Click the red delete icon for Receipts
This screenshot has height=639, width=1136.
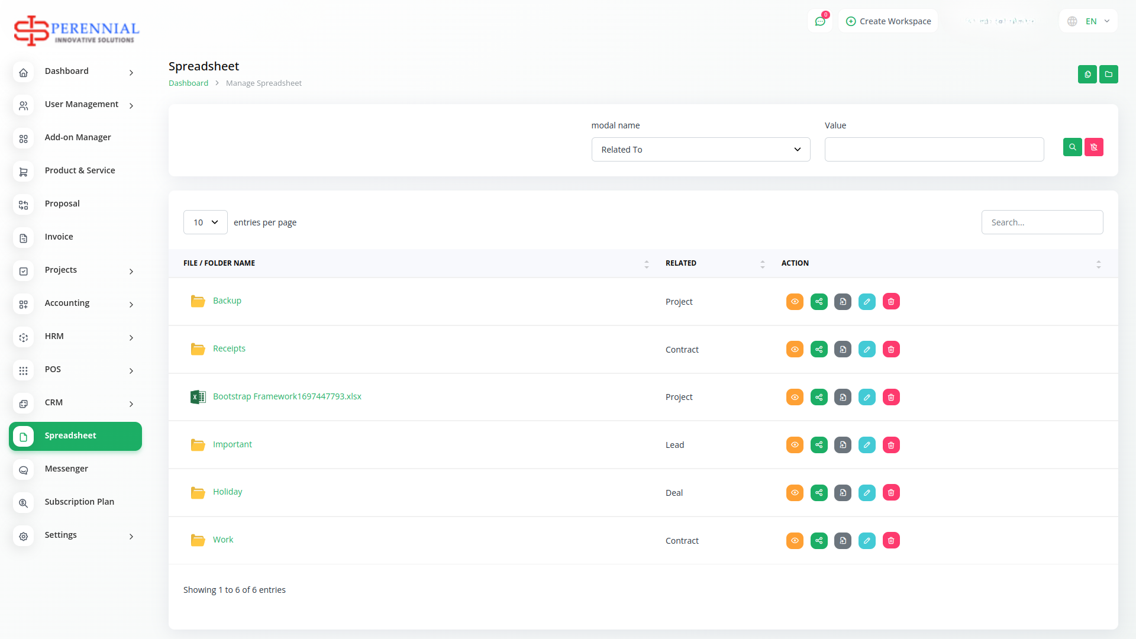[891, 350]
